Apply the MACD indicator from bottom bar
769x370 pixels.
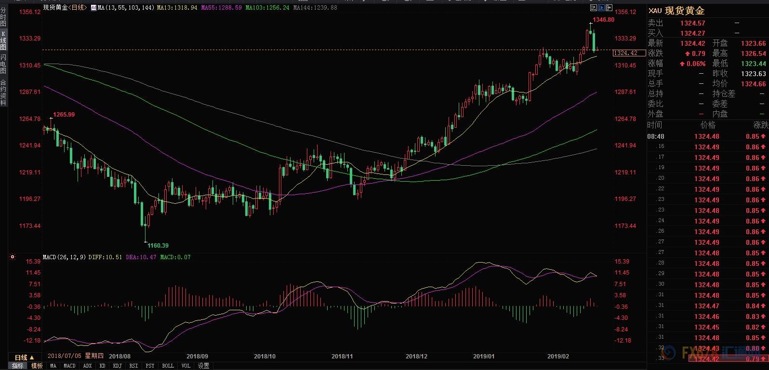69,366
